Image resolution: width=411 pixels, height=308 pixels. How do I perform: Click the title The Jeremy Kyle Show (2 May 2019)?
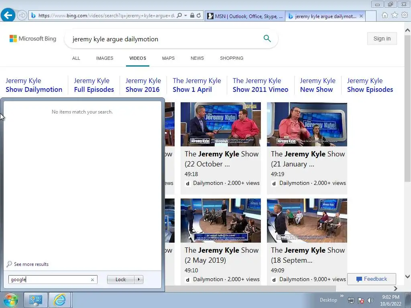[222, 255]
